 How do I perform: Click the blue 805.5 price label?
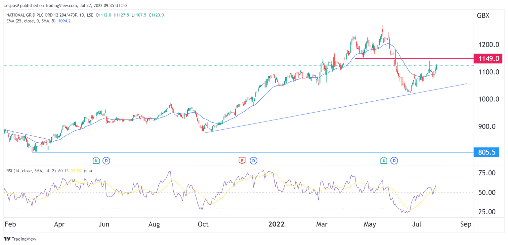(x=486, y=152)
